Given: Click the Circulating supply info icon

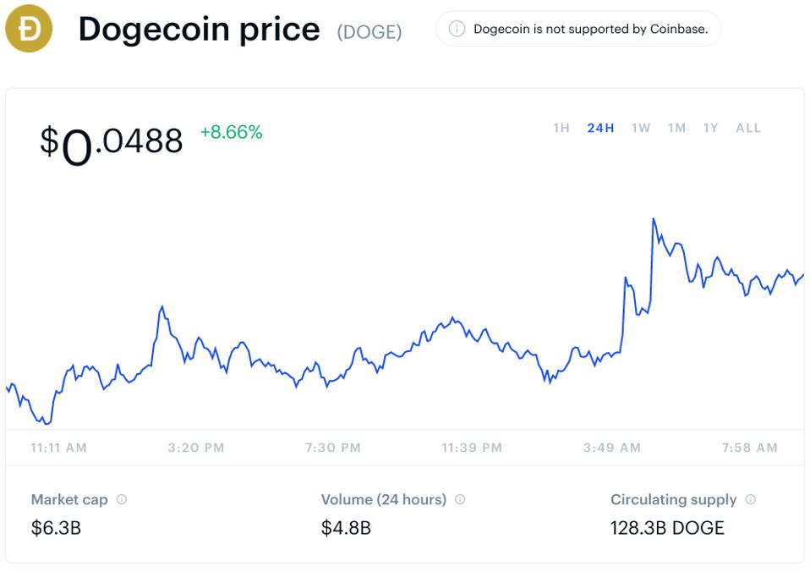Looking at the screenshot, I should click(750, 499).
